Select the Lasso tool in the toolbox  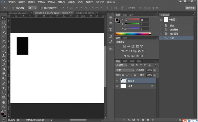pos(4,27)
